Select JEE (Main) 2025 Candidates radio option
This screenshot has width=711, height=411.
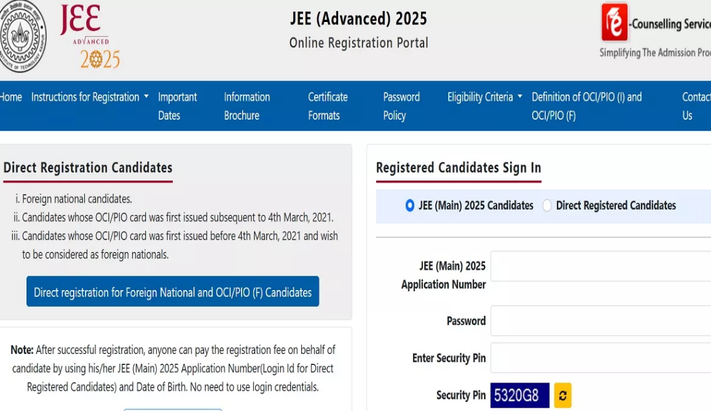tap(410, 206)
